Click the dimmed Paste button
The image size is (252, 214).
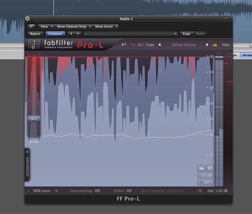[x=200, y=33]
